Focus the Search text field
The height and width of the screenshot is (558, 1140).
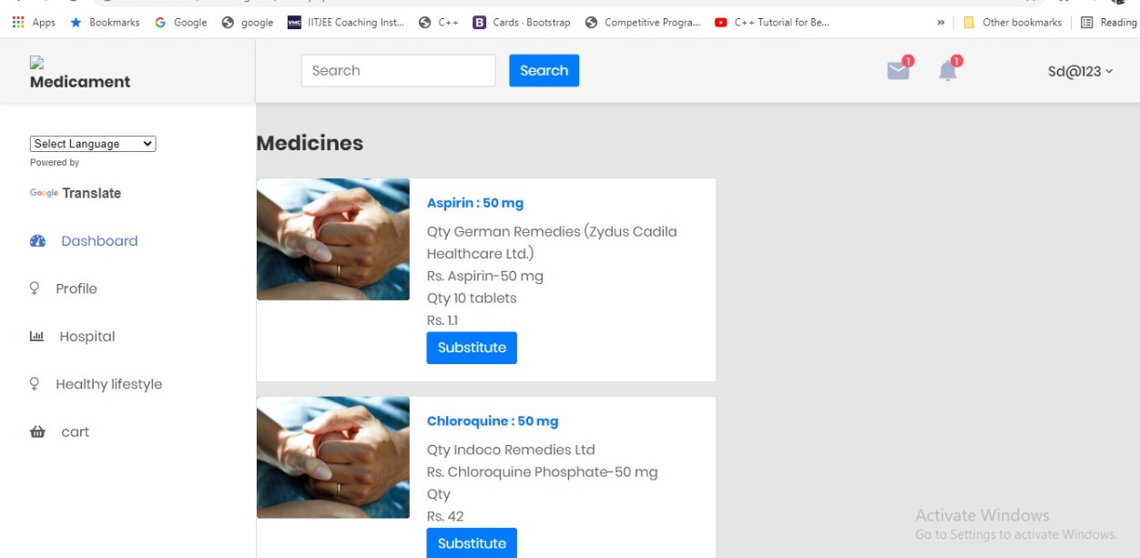tap(398, 70)
